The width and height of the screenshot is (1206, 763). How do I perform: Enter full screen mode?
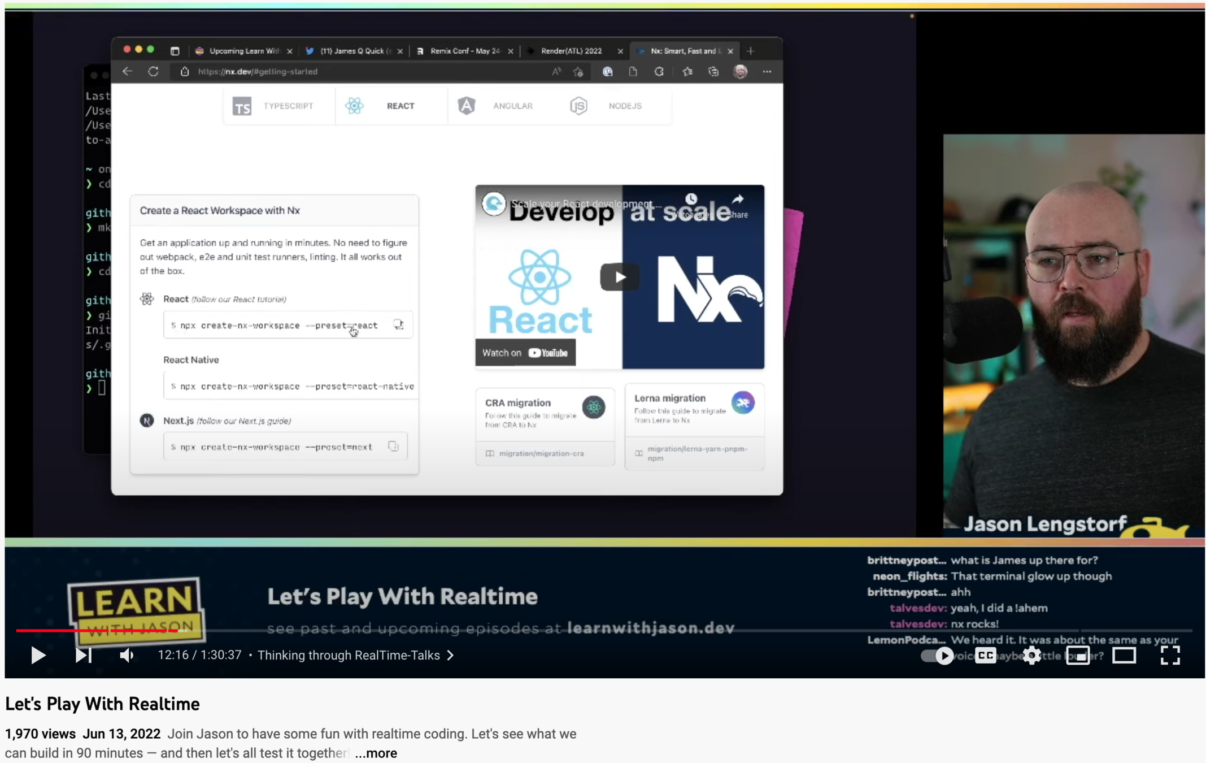point(1170,655)
